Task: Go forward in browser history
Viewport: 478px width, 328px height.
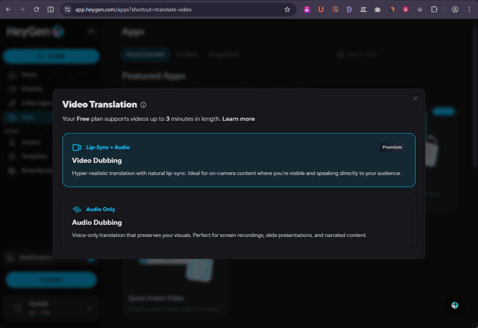Action: (22, 9)
